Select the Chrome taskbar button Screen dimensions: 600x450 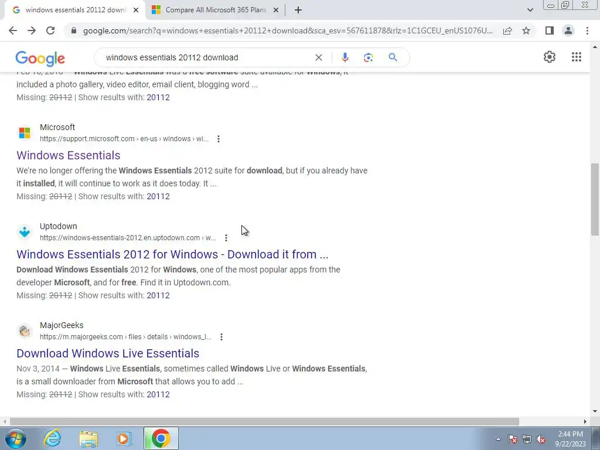[161, 438]
